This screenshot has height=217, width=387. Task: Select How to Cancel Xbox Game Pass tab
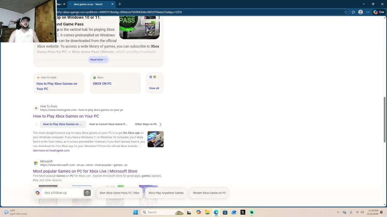point(108,124)
